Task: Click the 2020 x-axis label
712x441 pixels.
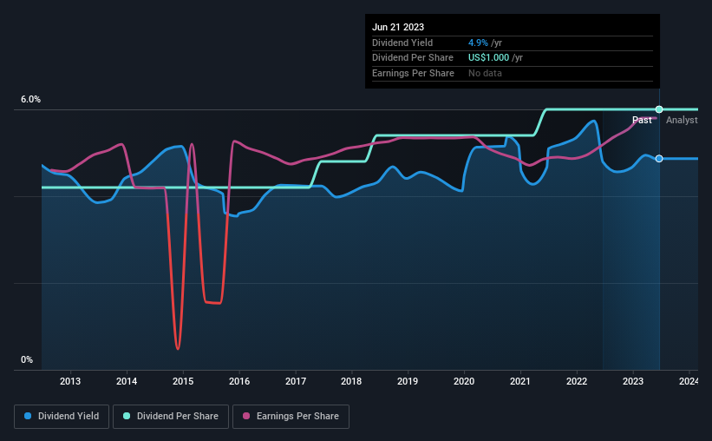Action: 464,381
